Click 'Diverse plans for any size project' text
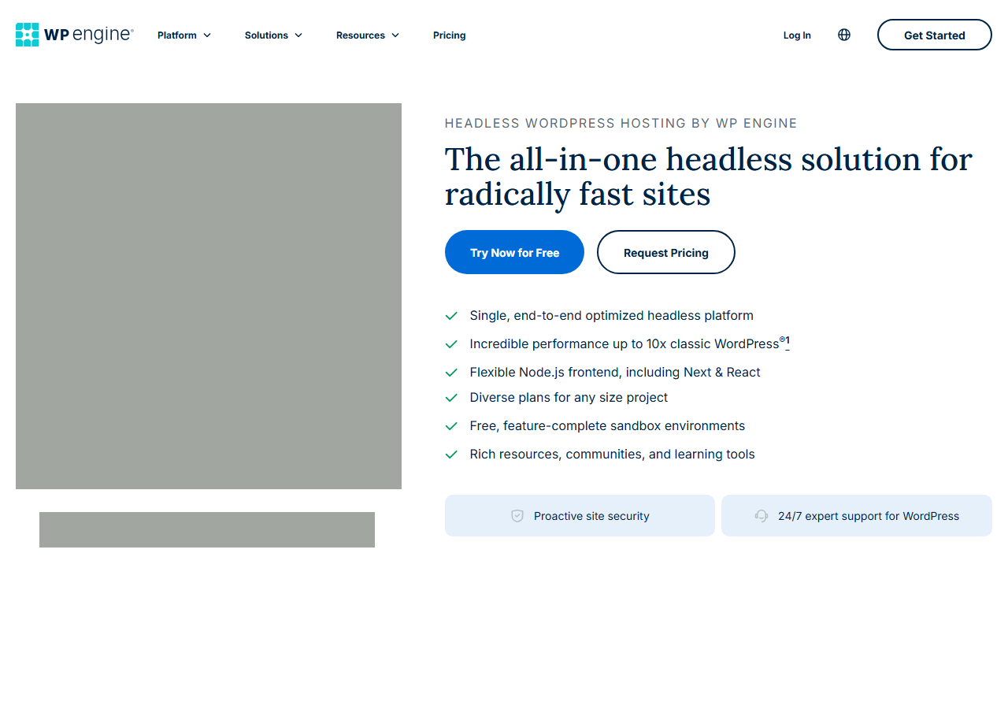Viewport: 1008px width, 709px height. coord(569,398)
